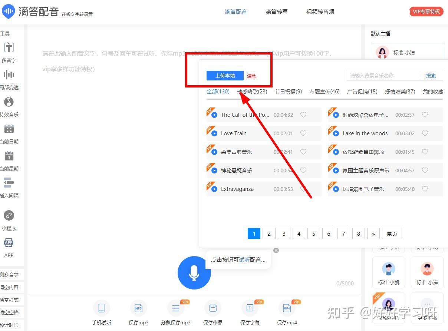Screen dimensions: 448x331
Task: Click the 插入间隔 insert pause icon
Action: (9, 183)
